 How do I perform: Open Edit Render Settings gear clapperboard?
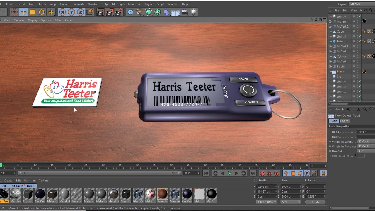pyautogui.click(x=119, y=12)
